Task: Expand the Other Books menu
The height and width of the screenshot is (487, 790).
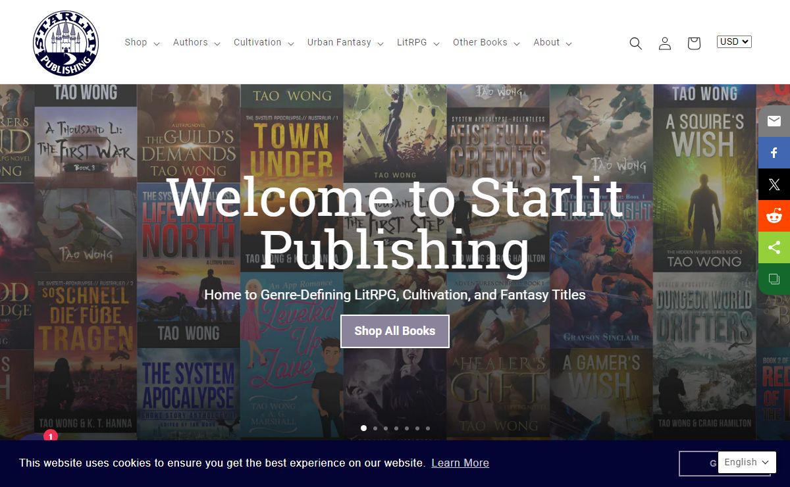Action: tap(487, 42)
